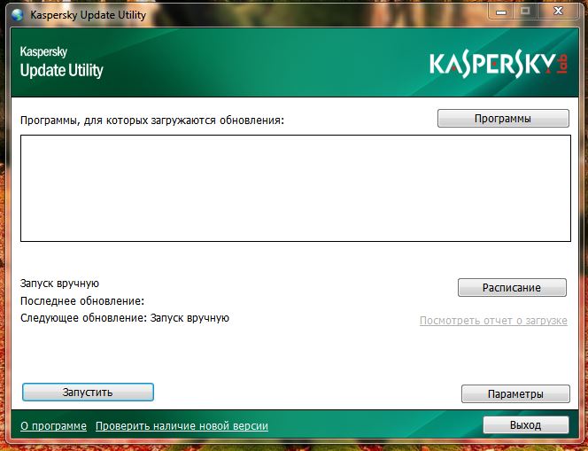Start update with Запустить button
The image size is (588, 451).
[88, 393]
